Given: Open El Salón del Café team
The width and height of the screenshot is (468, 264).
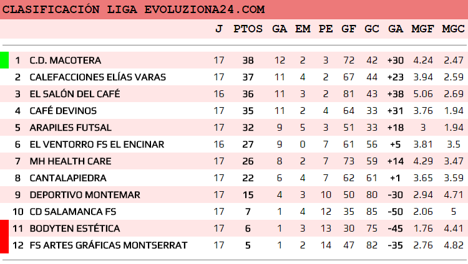Looking at the screenshot, I should pos(74,94).
